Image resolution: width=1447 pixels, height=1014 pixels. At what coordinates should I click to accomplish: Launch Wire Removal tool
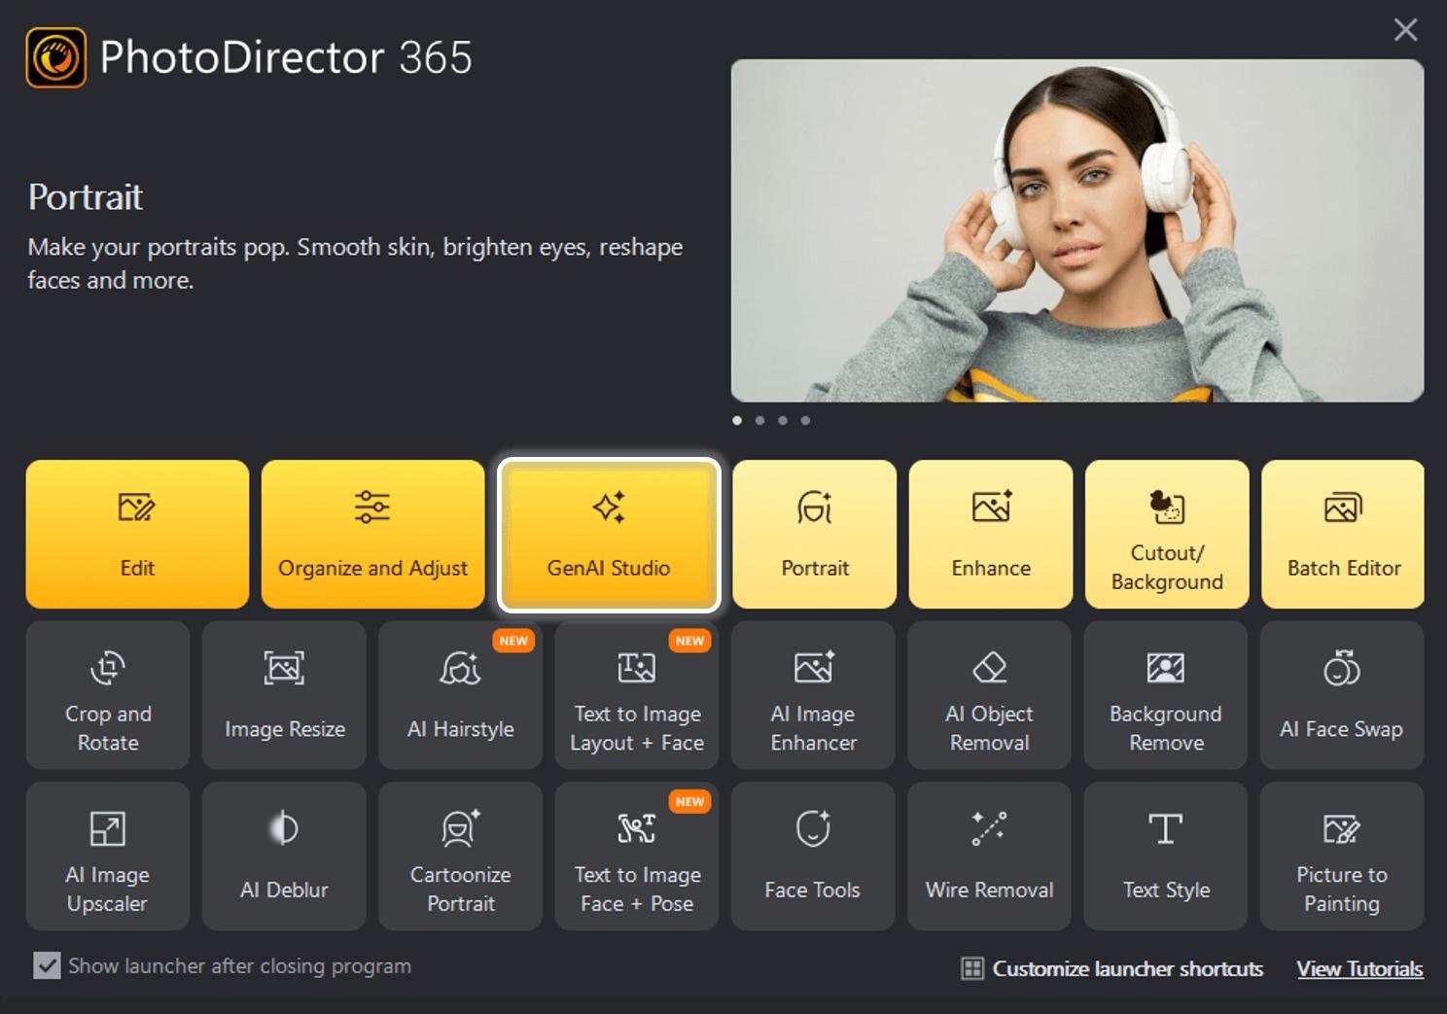pos(989,857)
